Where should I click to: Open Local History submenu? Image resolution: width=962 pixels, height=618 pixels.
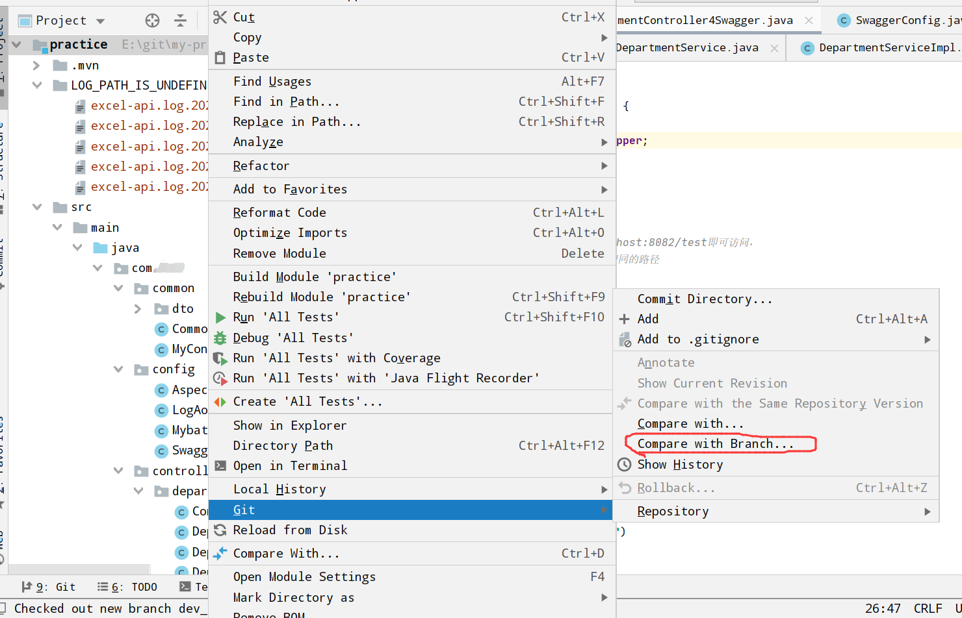click(x=412, y=489)
